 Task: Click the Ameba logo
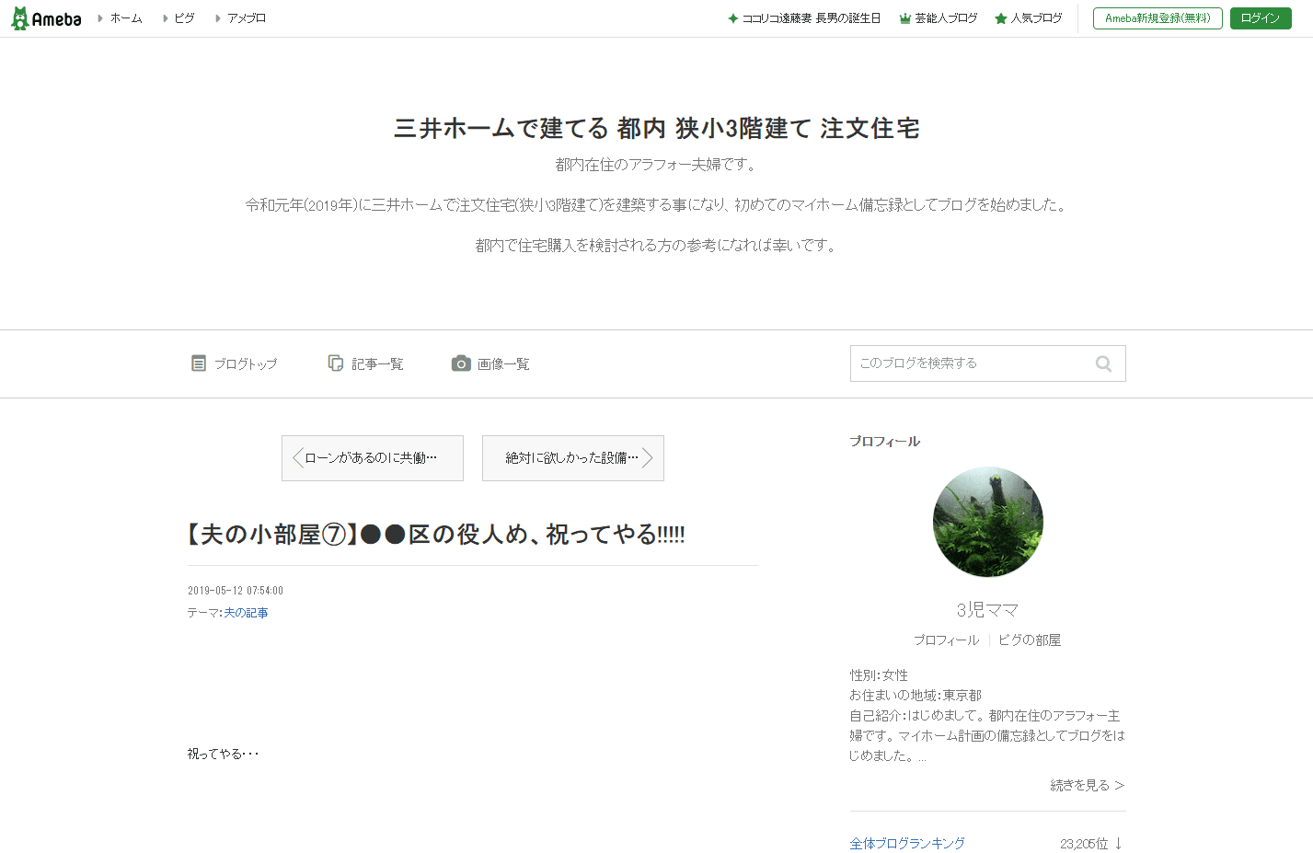click(46, 18)
